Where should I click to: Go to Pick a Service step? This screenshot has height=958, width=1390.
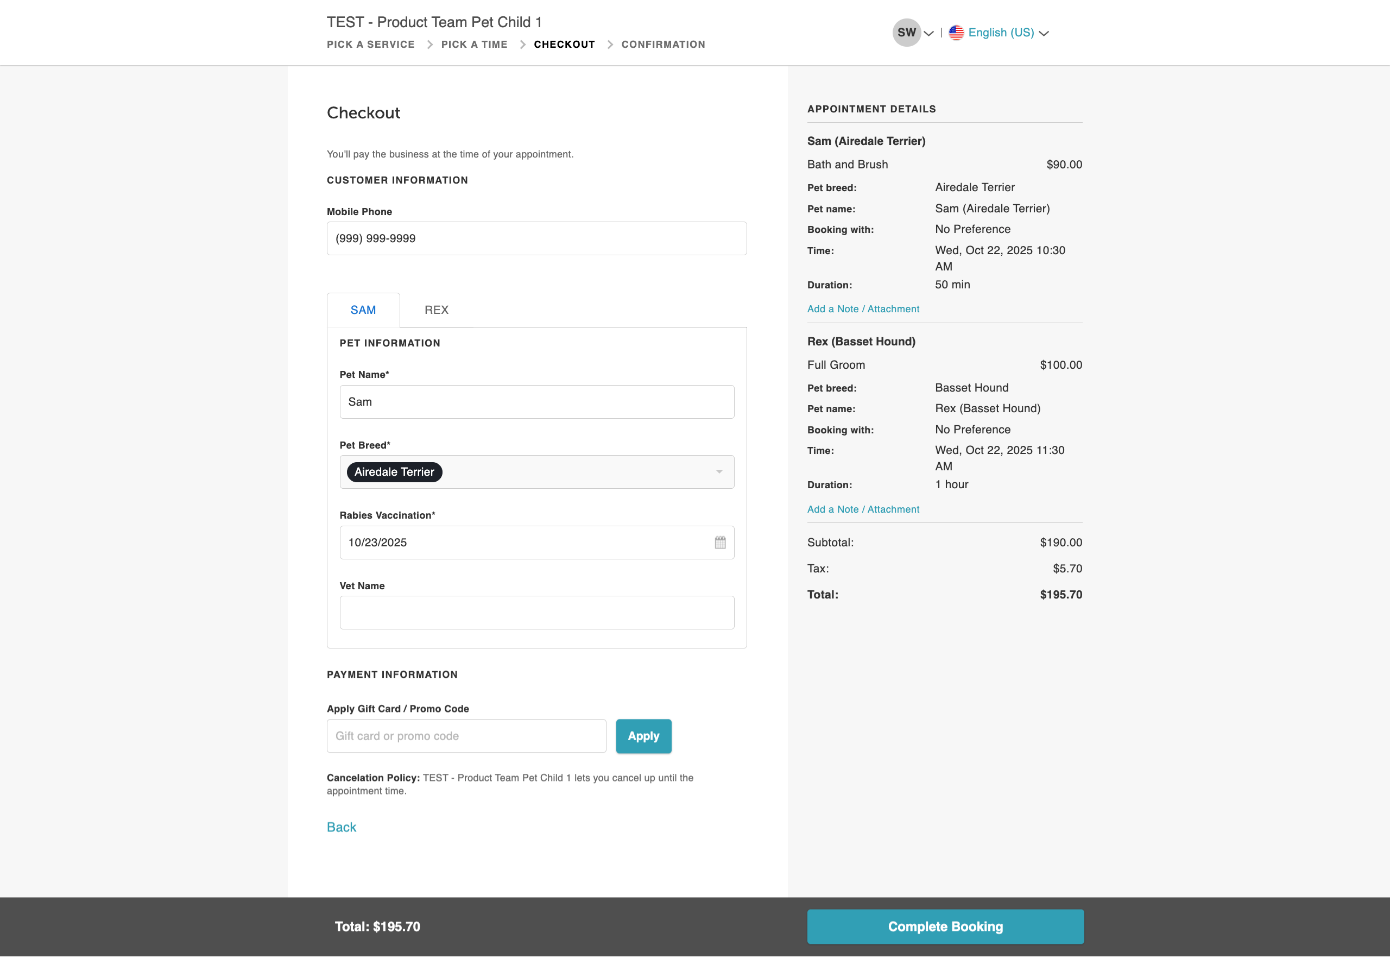point(370,45)
